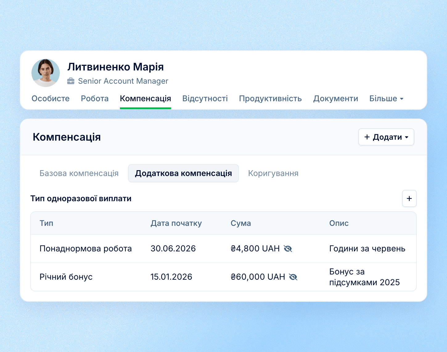Toggle visibility of the ₴60,000 UAH amount
The height and width of the screenshot is (352, 447).
tap(293, 277)
